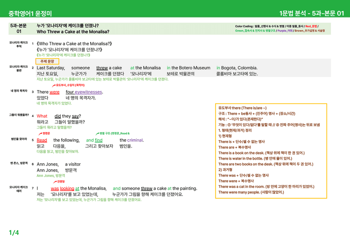Screen dimensions: 350x247
Task: Click 'in the Botero Museum' phrase
Action: coord(188,68)
